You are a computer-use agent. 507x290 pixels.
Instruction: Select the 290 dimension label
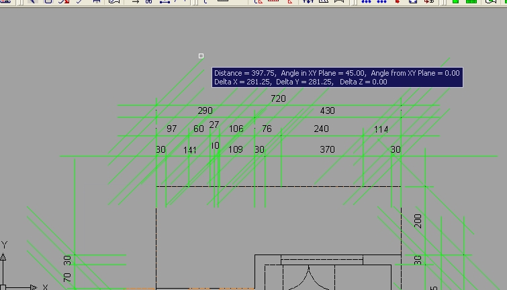(205, 111)
